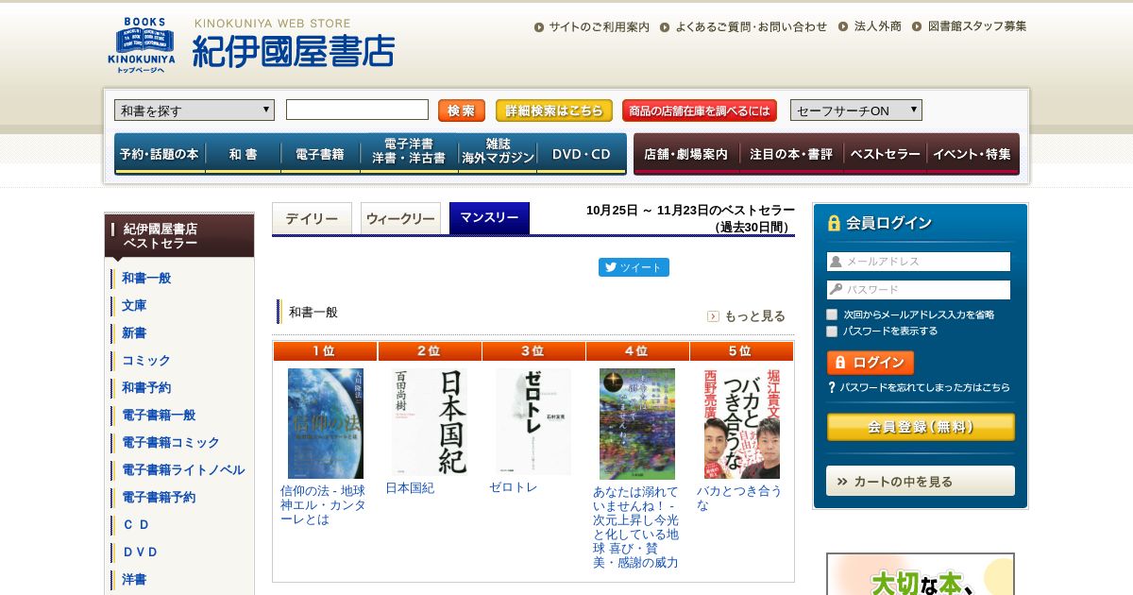Select 電子書籍コミック in sidebar

tap(171, 442)
